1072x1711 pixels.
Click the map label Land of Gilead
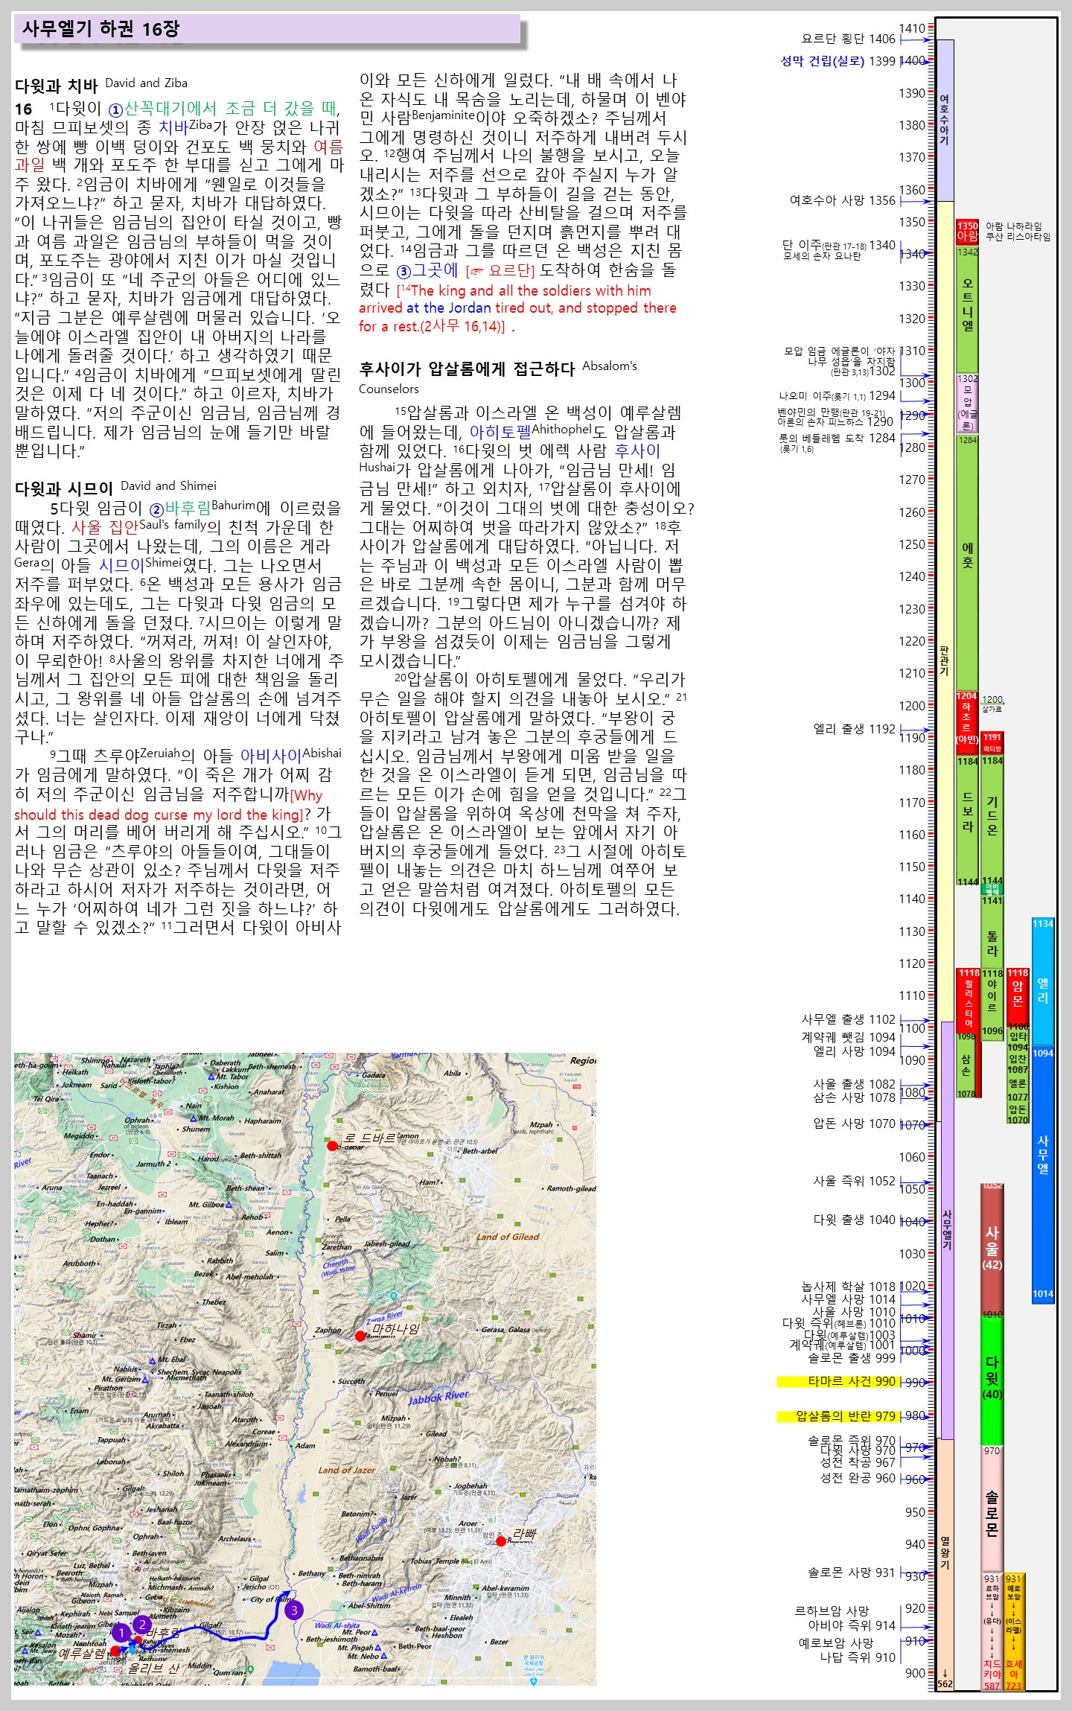coord(508,1237)
